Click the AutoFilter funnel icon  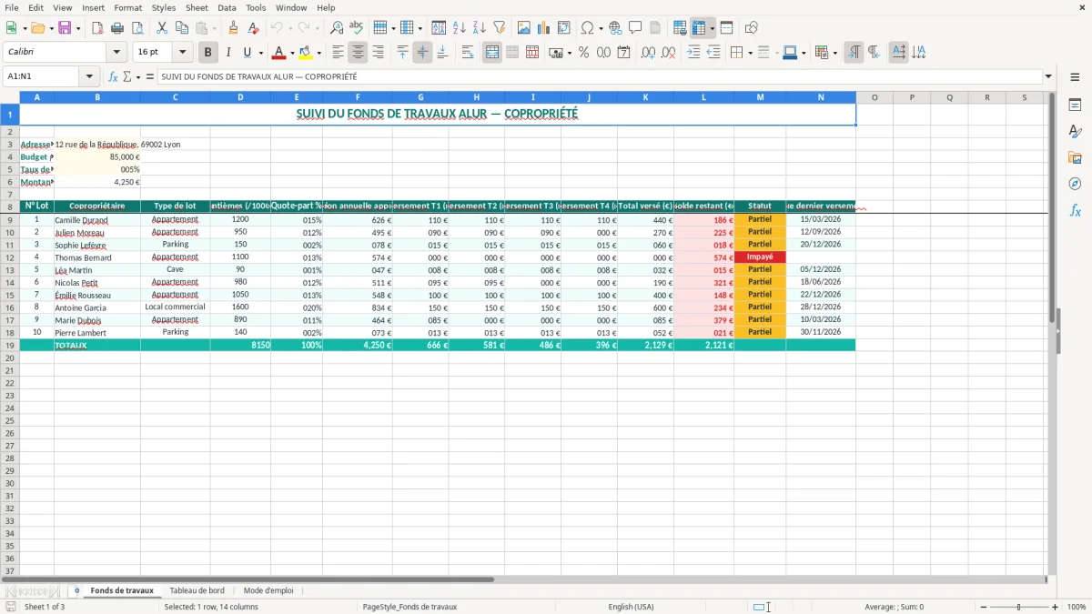499,28
